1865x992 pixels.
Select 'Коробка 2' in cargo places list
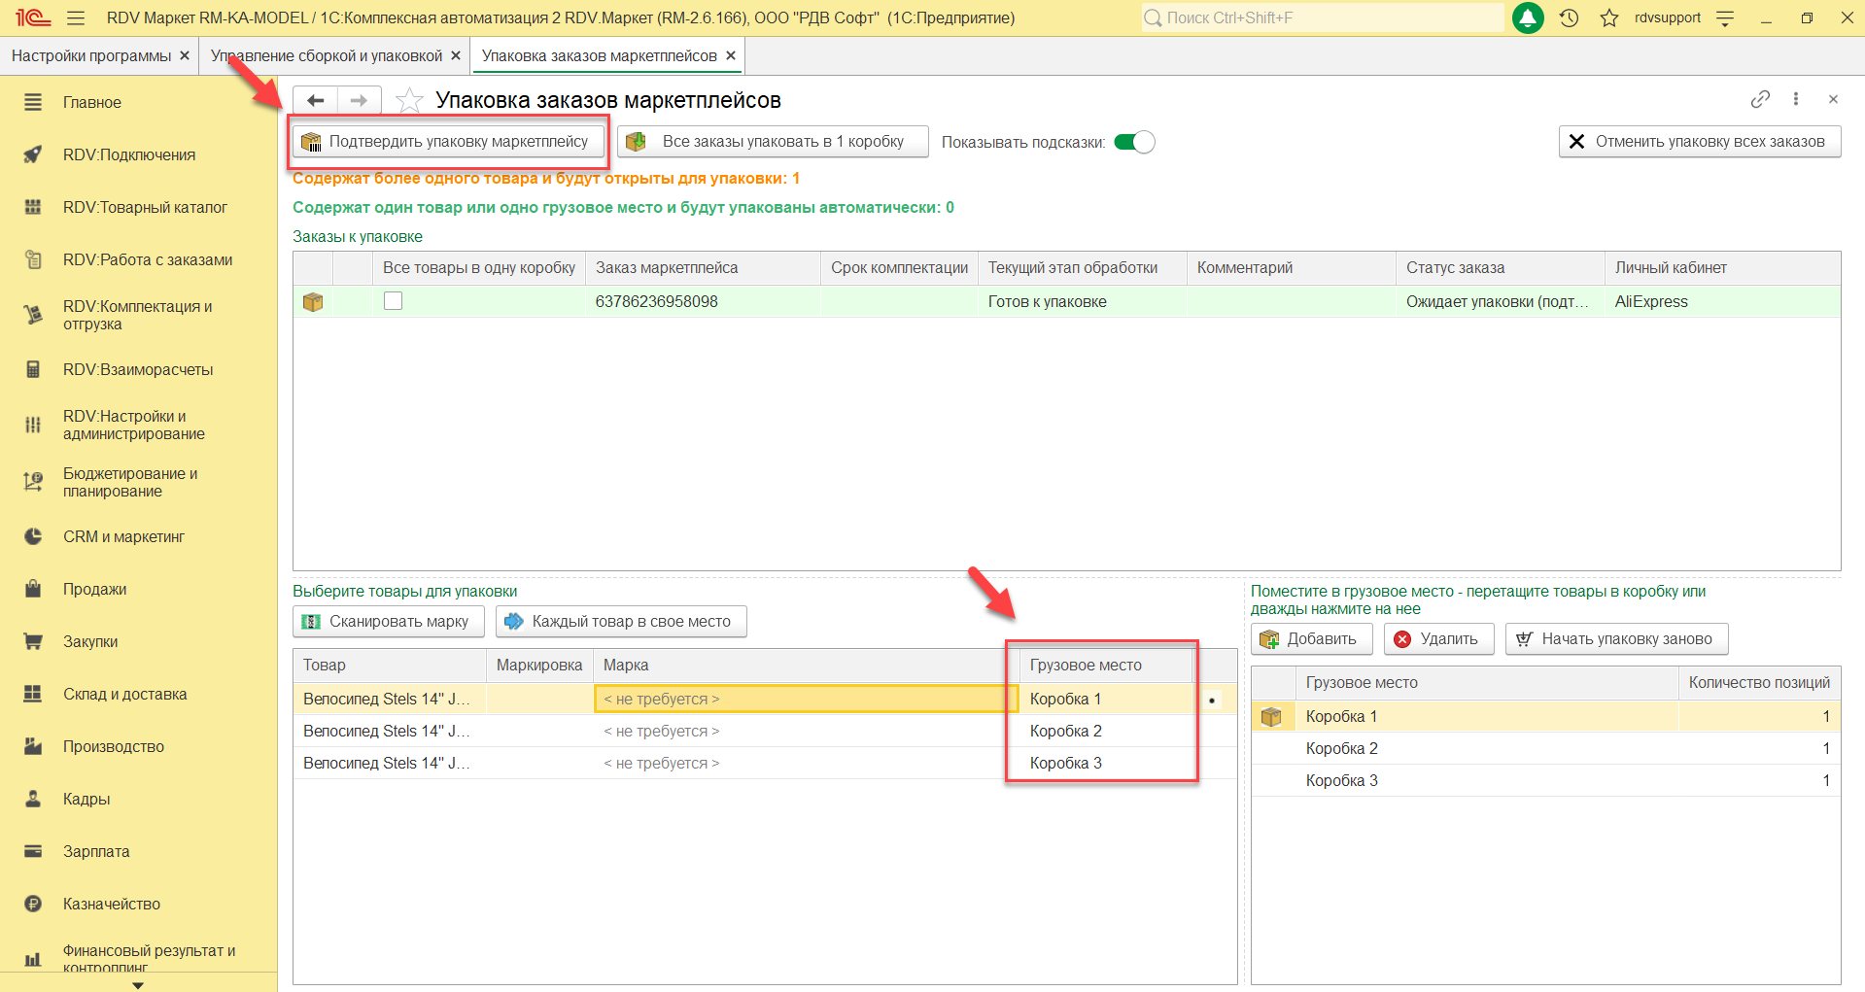click(x=1341, y=748)
